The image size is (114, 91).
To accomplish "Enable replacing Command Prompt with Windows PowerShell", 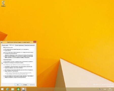I will pyautogui.click(x=4, y=56).
